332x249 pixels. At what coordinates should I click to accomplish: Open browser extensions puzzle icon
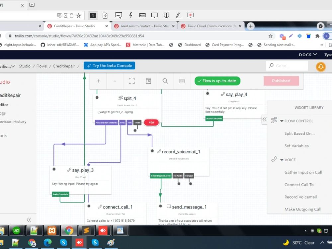pos(317,36)
